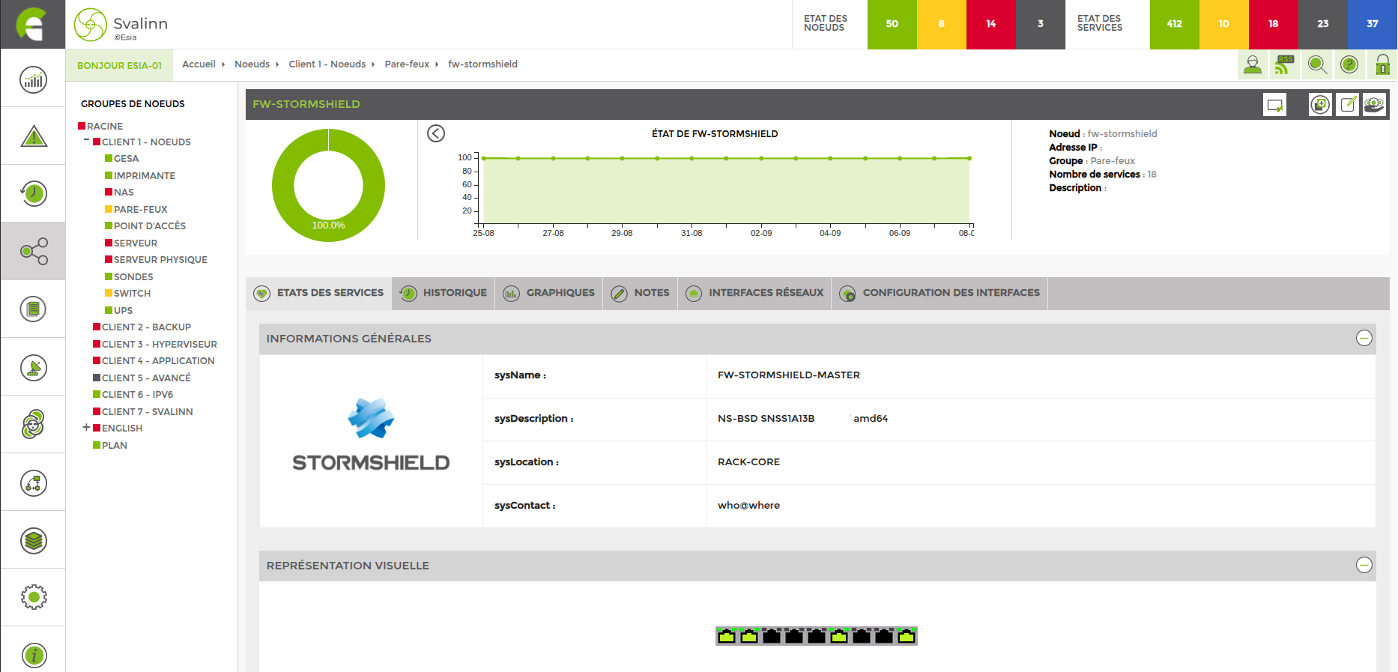Image resolution: width=1398 pixels, height=672 pixels.
Task: Open the RSS feed icon
Action: (1285, 65)
